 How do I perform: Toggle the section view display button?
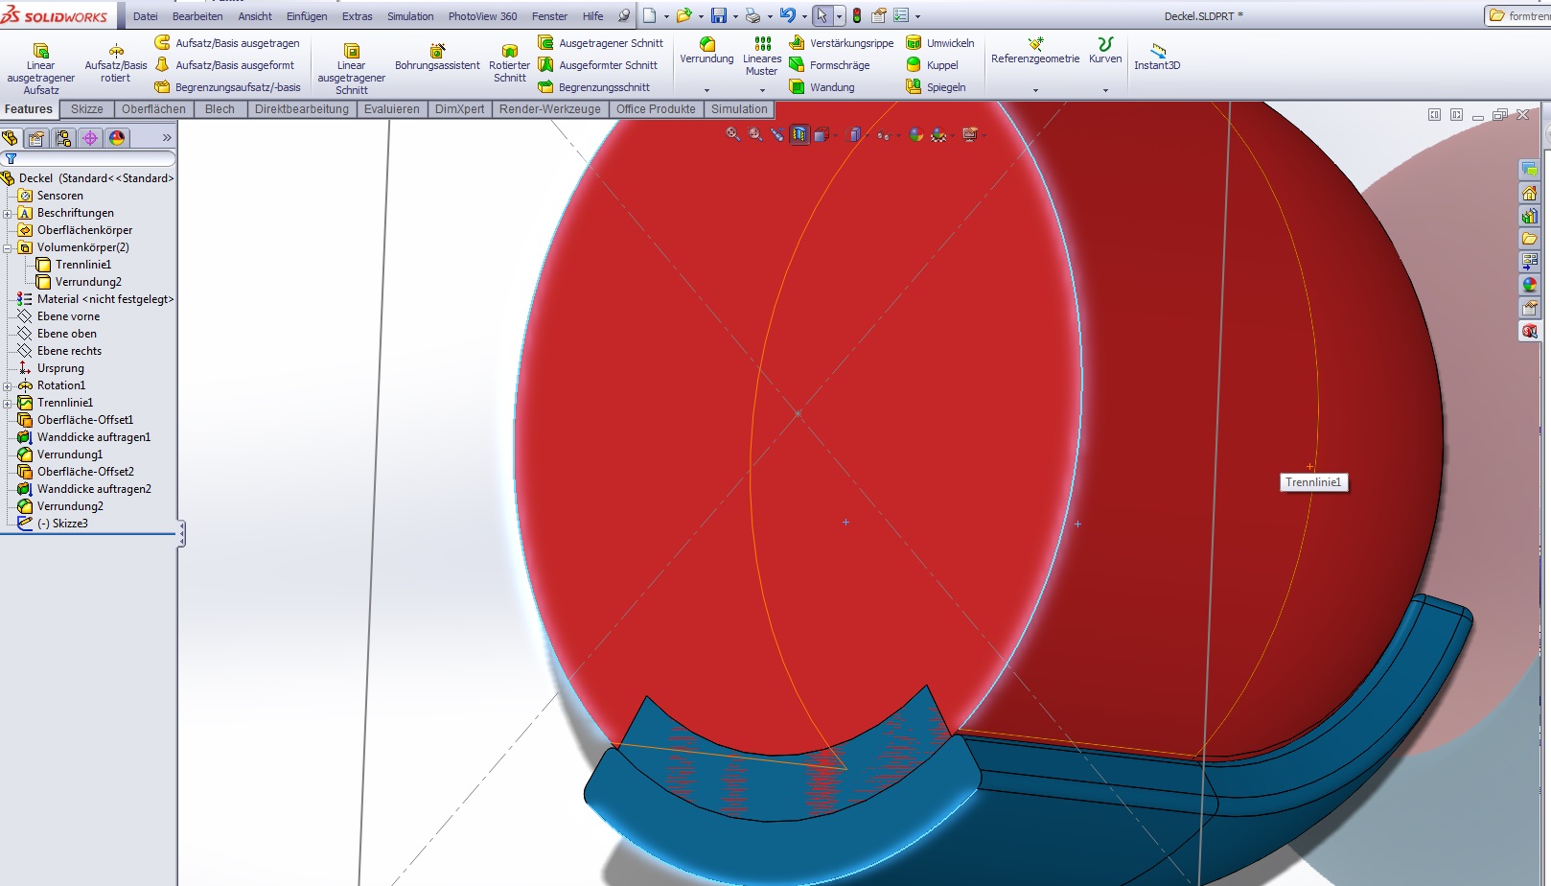tap(799, 135)
